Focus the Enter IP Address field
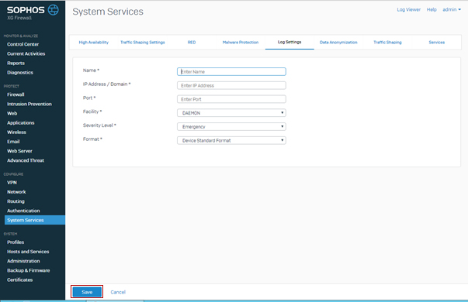Image resolution: width=468 pixels, height=302 pixels. pyautogui.click(x=231, y=85)
